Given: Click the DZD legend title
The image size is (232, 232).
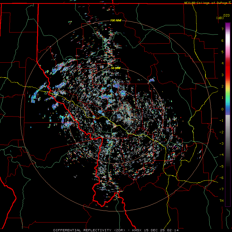Looking at the screenshot, I should [226, 15].
